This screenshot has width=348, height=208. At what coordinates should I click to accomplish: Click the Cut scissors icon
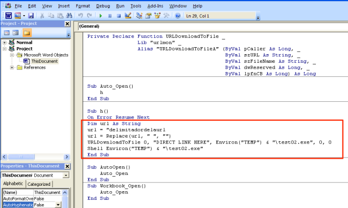point(42,16)
